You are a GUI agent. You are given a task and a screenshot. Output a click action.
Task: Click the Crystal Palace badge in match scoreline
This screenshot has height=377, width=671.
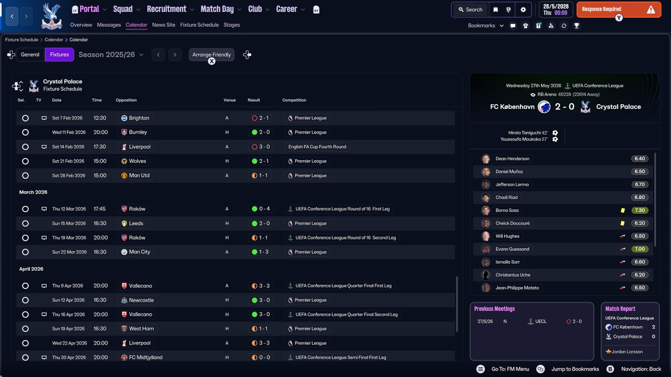point(586,107)
